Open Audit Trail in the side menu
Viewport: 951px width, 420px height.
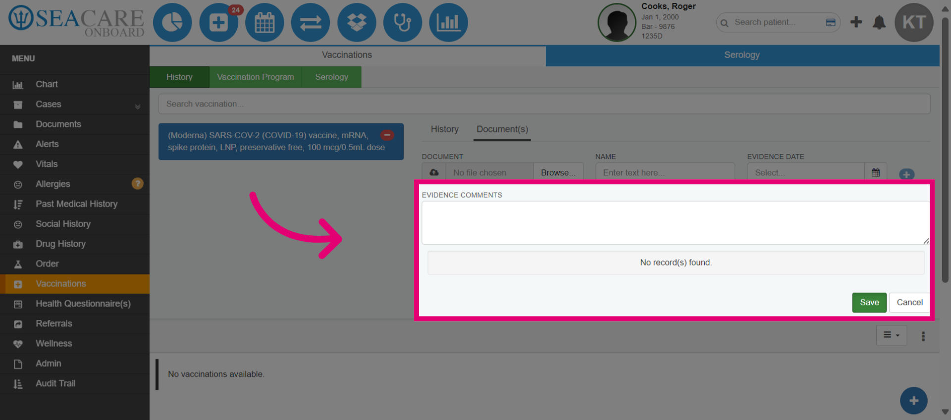coord(75,383)
